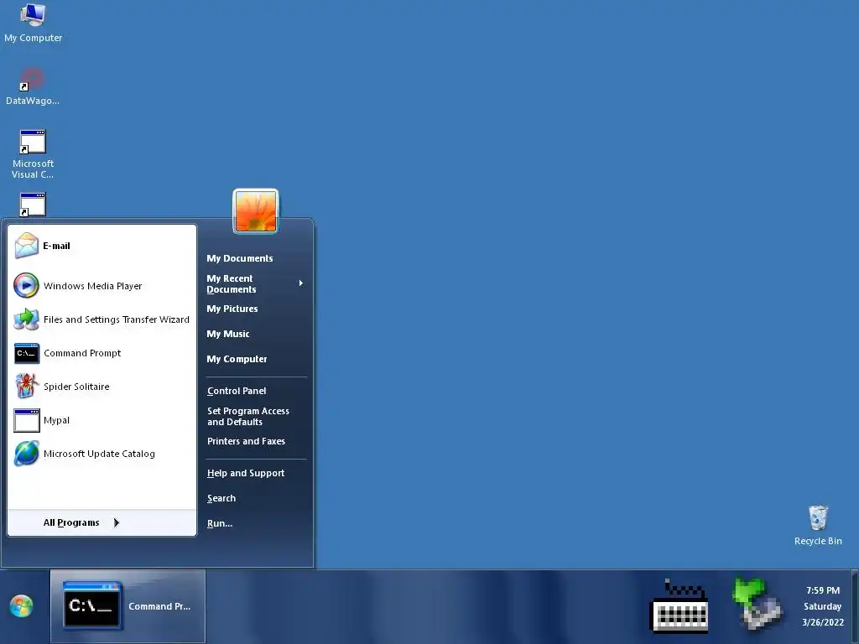Open the Recycle Bin icon

[818, 525]
